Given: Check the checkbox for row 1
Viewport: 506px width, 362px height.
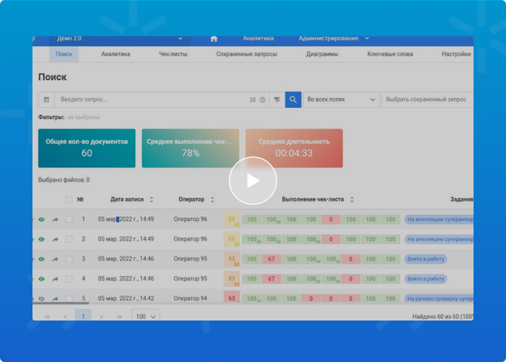Looking at the screenshot, I should tap(69, 219).
